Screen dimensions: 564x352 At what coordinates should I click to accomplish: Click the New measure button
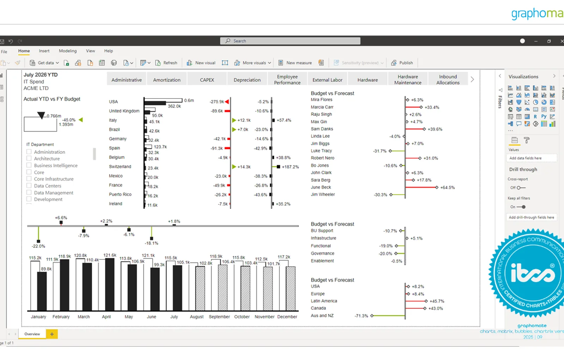coord(295,63)
